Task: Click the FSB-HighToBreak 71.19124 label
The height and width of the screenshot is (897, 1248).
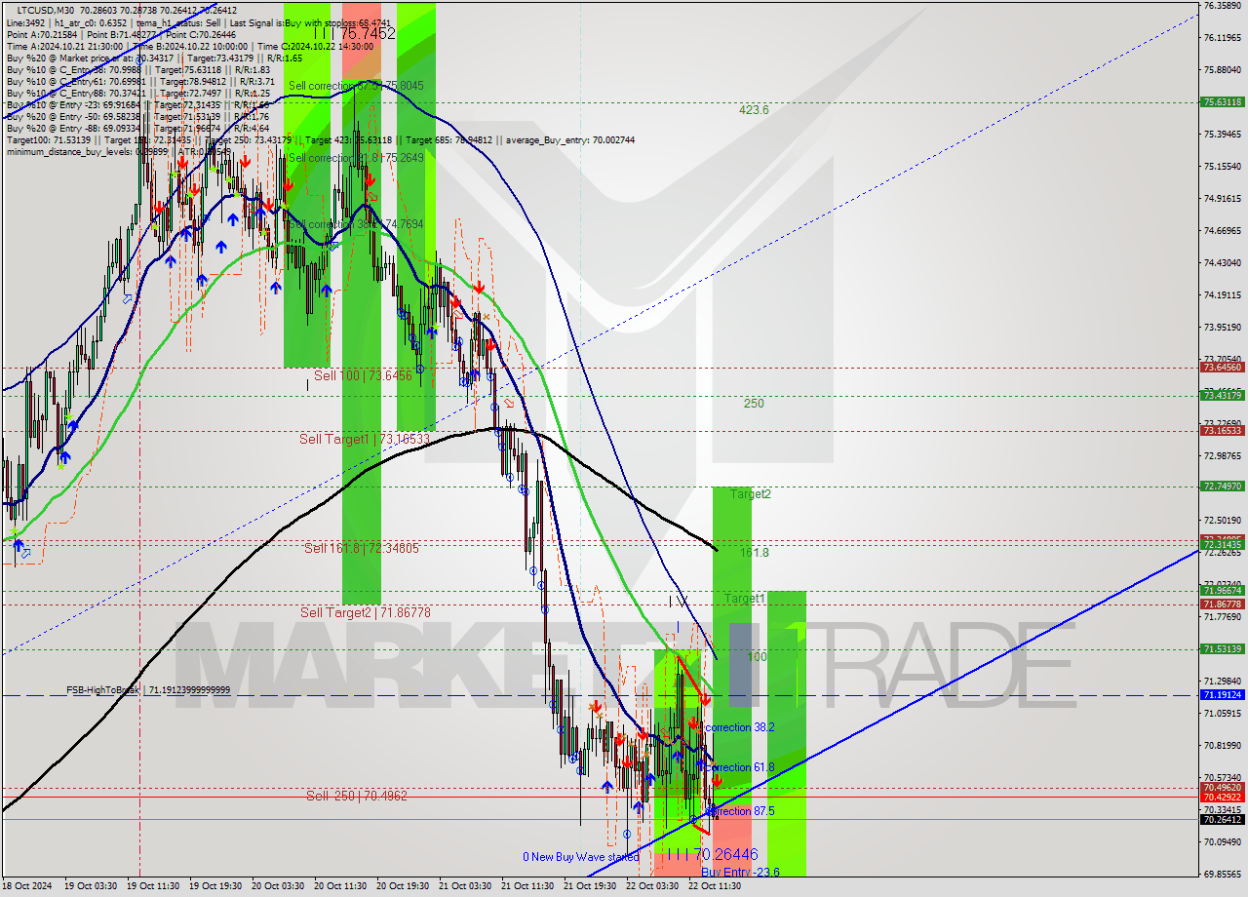Action: (148, 689)
